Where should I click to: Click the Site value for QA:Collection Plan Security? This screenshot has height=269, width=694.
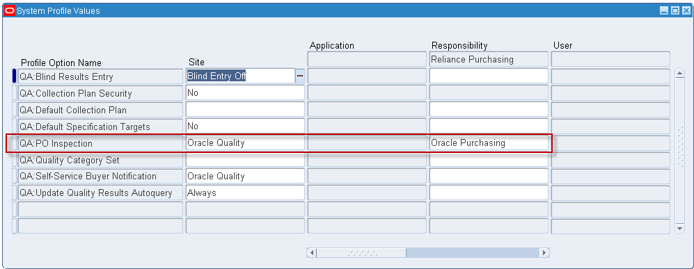245,92
